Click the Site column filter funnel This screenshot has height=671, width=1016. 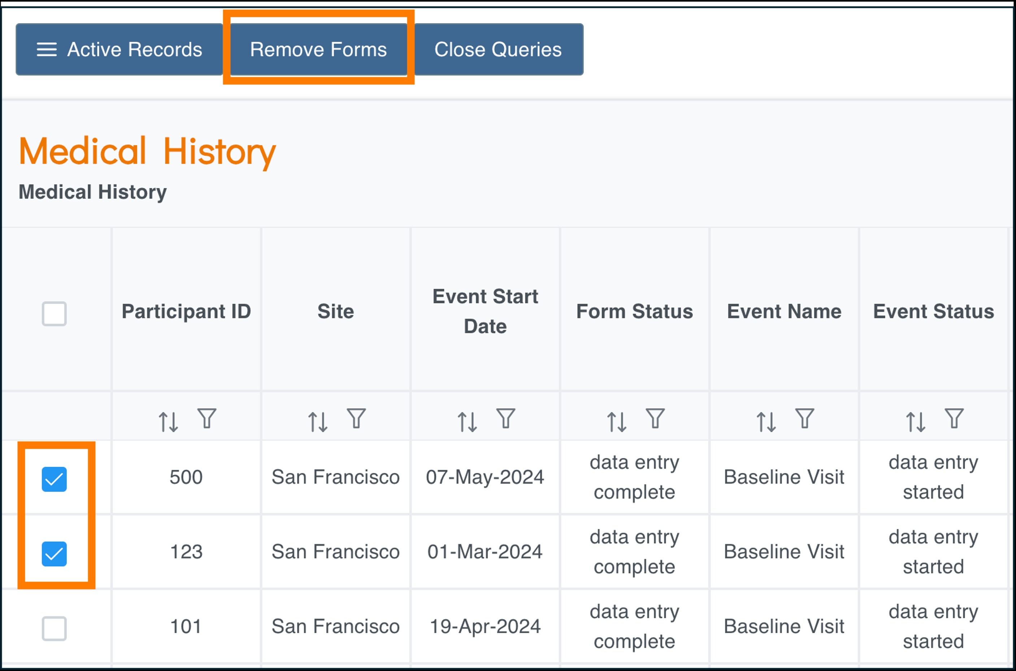(356, 418)
